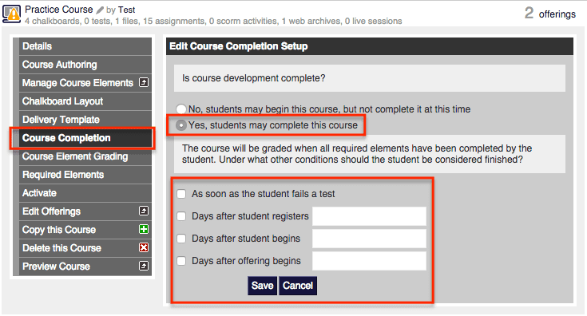Click the arrow icon beside Manage Course Elements
587x316 pixels.
coord(144,82)
